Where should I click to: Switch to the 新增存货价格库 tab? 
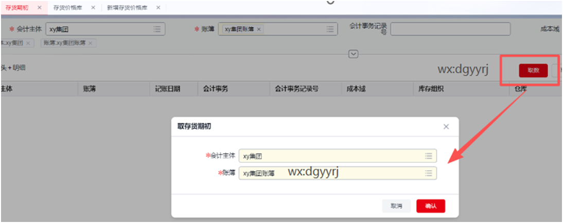coord(127,8)
